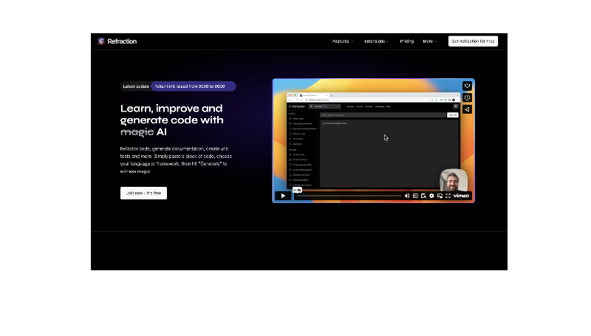Share the video with the paper plane icon
591x336 pixels.
[467, 109]
